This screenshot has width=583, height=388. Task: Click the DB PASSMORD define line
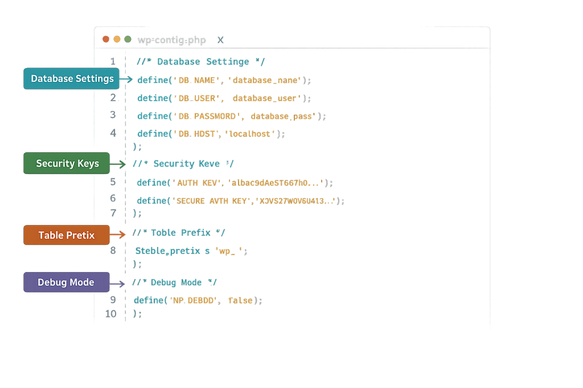pos(231,116)
